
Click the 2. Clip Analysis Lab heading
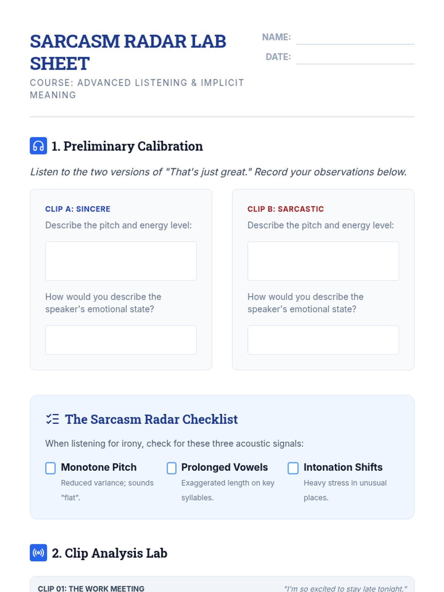pyautogui.click(x=110, y=553)
